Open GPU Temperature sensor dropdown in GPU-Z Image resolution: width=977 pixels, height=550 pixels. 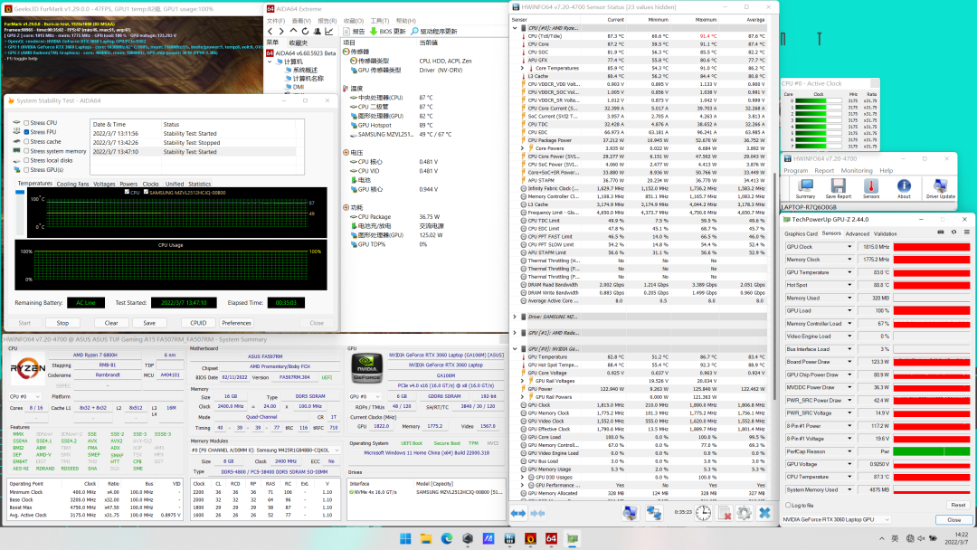pos(849,273)
